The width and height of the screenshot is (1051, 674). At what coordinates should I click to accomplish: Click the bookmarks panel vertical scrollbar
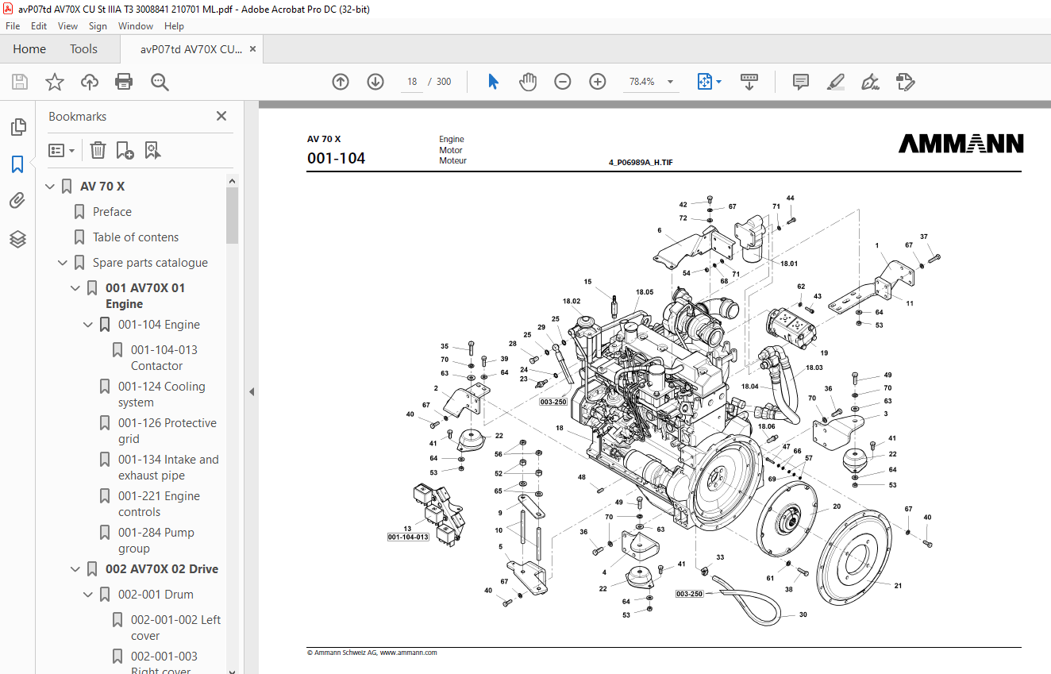232,214
